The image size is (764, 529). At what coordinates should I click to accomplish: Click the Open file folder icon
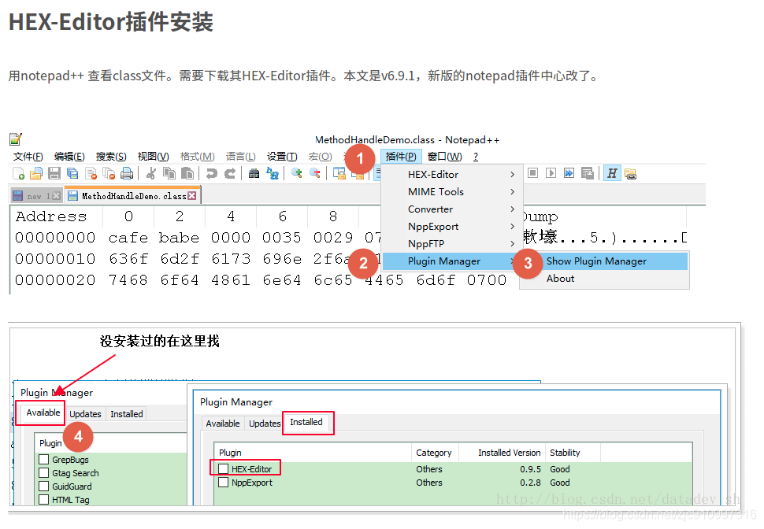[36, 173]
